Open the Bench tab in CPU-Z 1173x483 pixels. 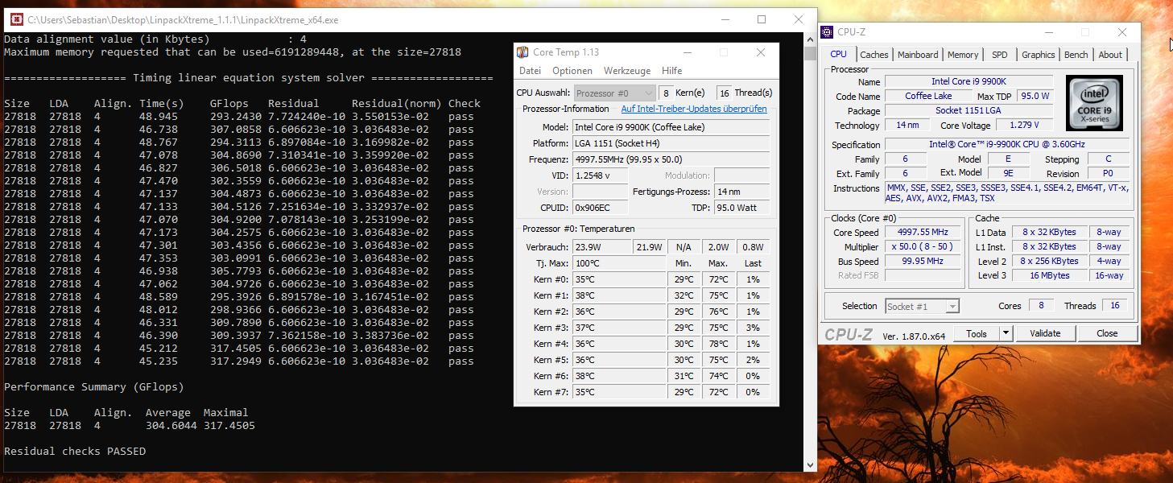point(1076,55)
